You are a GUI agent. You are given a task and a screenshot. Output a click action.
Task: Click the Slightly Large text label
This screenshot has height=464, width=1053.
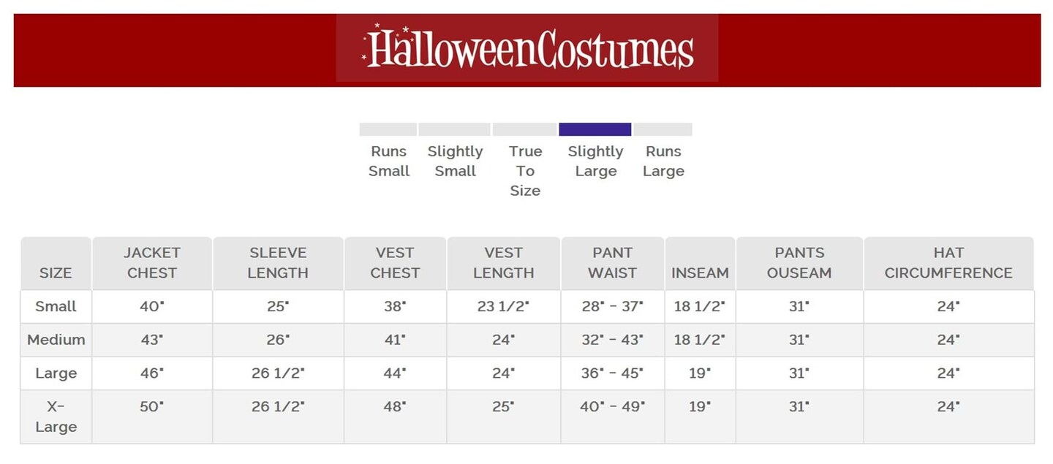pyautogui.click(x=595, y=161)
